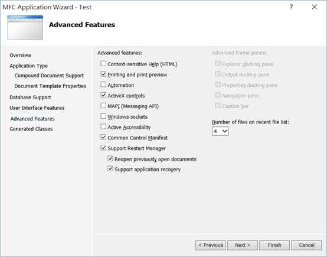Enable Active Accessibility checkbox
This screenshot has width=327, height=257.
[103, 126]
